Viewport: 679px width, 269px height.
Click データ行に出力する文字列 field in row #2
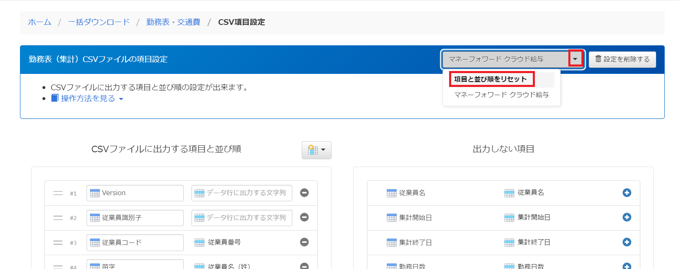point(242,218)
